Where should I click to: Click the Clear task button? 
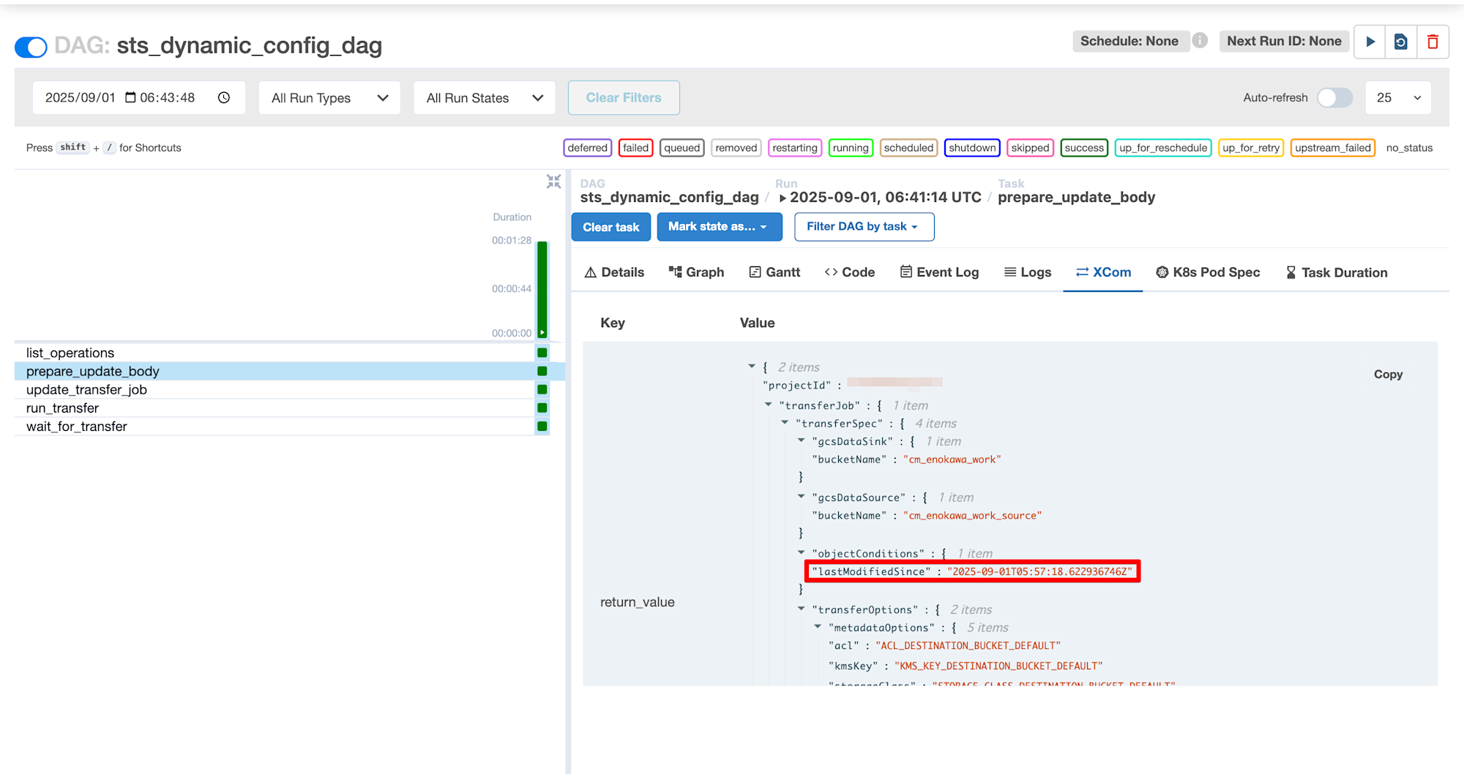point(610,227)
